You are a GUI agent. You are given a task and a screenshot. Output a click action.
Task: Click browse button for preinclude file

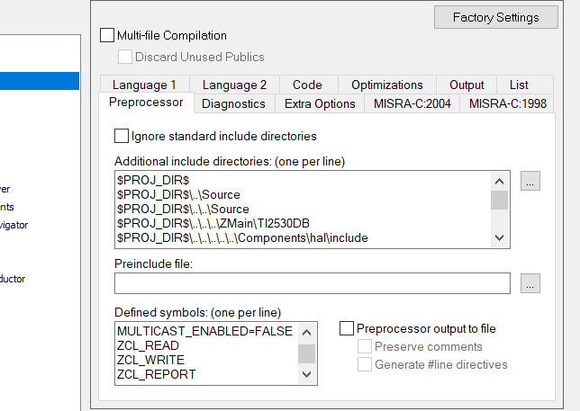pyautogui.click(x=530, y=283)
